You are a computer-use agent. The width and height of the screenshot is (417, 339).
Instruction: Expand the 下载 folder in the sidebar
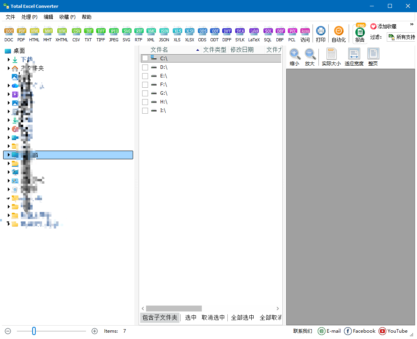pos(8,59)
